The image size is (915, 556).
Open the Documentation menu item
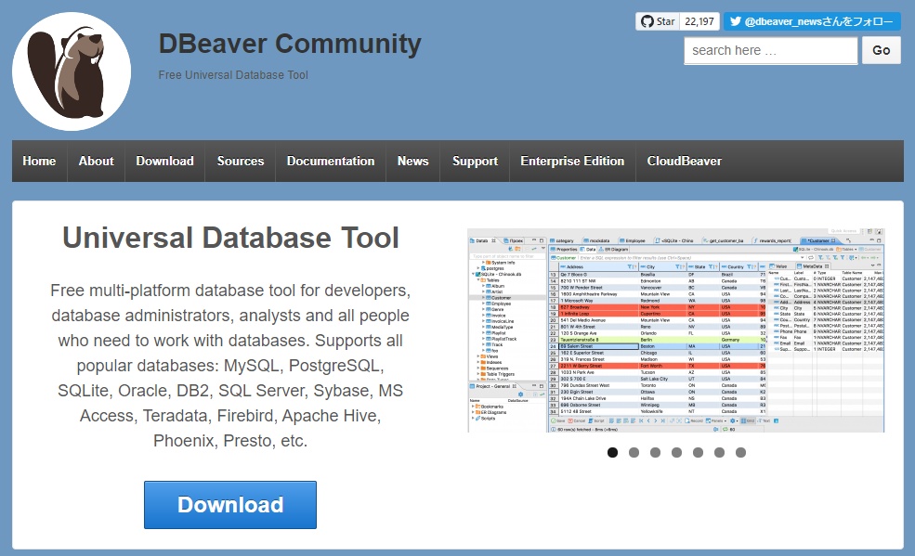click(331, 161)
